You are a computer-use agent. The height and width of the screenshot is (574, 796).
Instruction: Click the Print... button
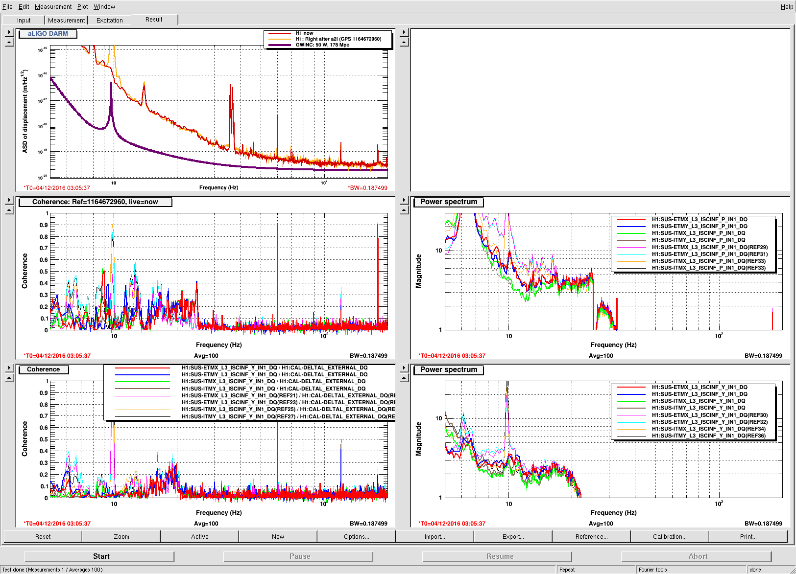[748, 537]
